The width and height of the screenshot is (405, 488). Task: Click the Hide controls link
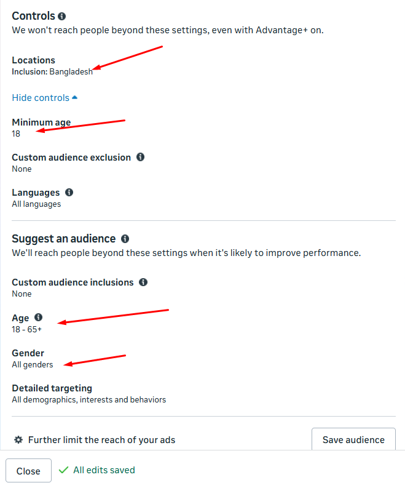(x=41, y=98)
